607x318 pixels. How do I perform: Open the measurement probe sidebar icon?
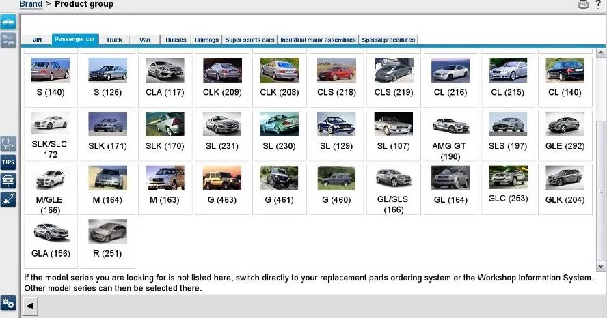pyautogui.click(x=8, y=199)
